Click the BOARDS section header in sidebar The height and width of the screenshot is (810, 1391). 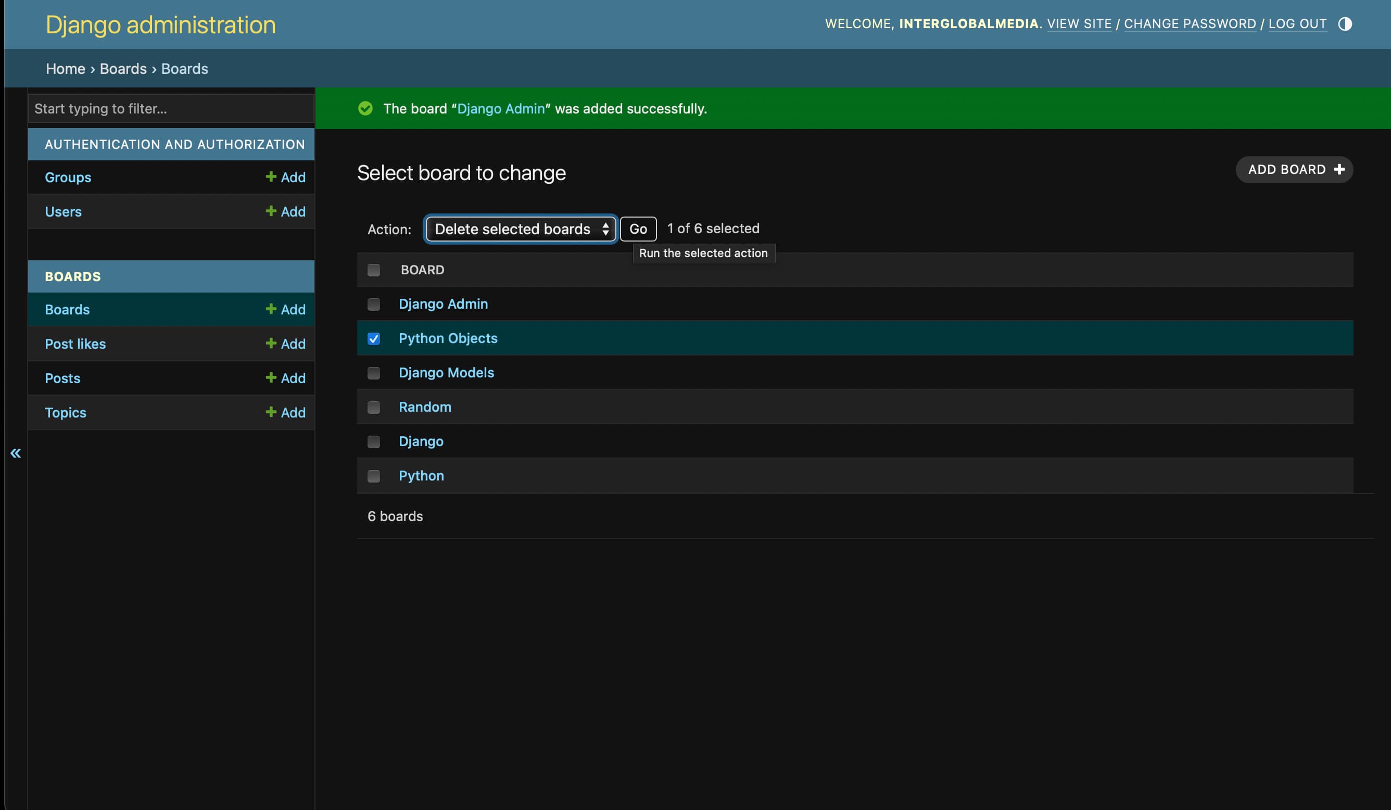(x=72, y=276)
